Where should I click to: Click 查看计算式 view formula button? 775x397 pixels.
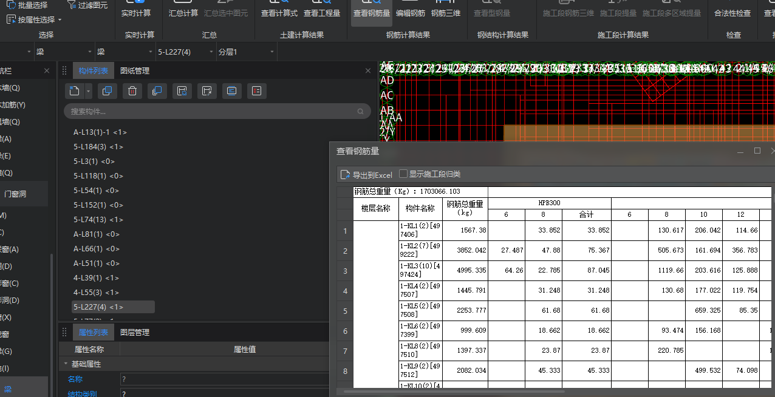(279, 9)
